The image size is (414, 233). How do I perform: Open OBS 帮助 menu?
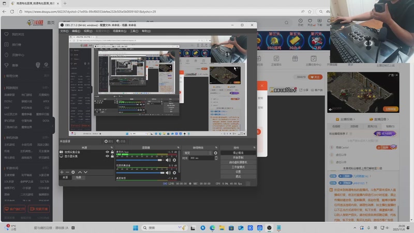[146, 31]
